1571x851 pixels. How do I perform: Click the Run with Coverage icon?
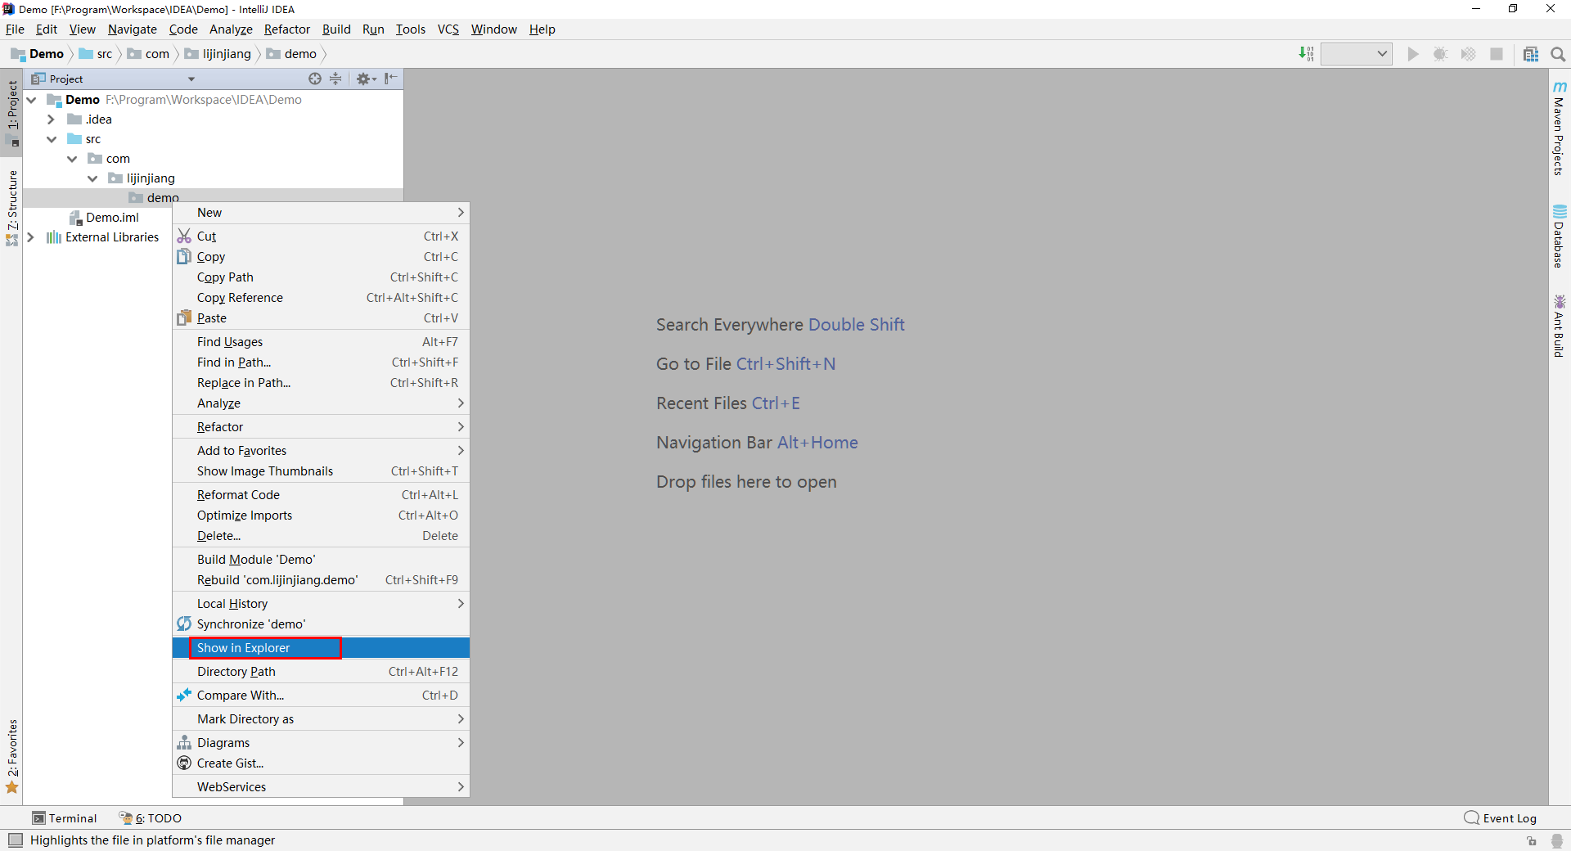1469,54
